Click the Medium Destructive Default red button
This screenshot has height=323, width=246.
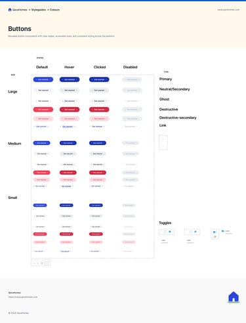coord(41,173)
